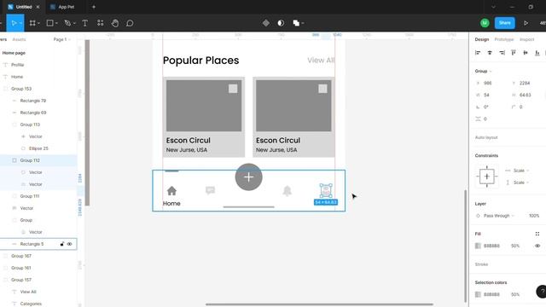This screenshot has height=307, width=546.
Task: Open Pass through blend mode dropdown
Action: [x=498, y=216]
